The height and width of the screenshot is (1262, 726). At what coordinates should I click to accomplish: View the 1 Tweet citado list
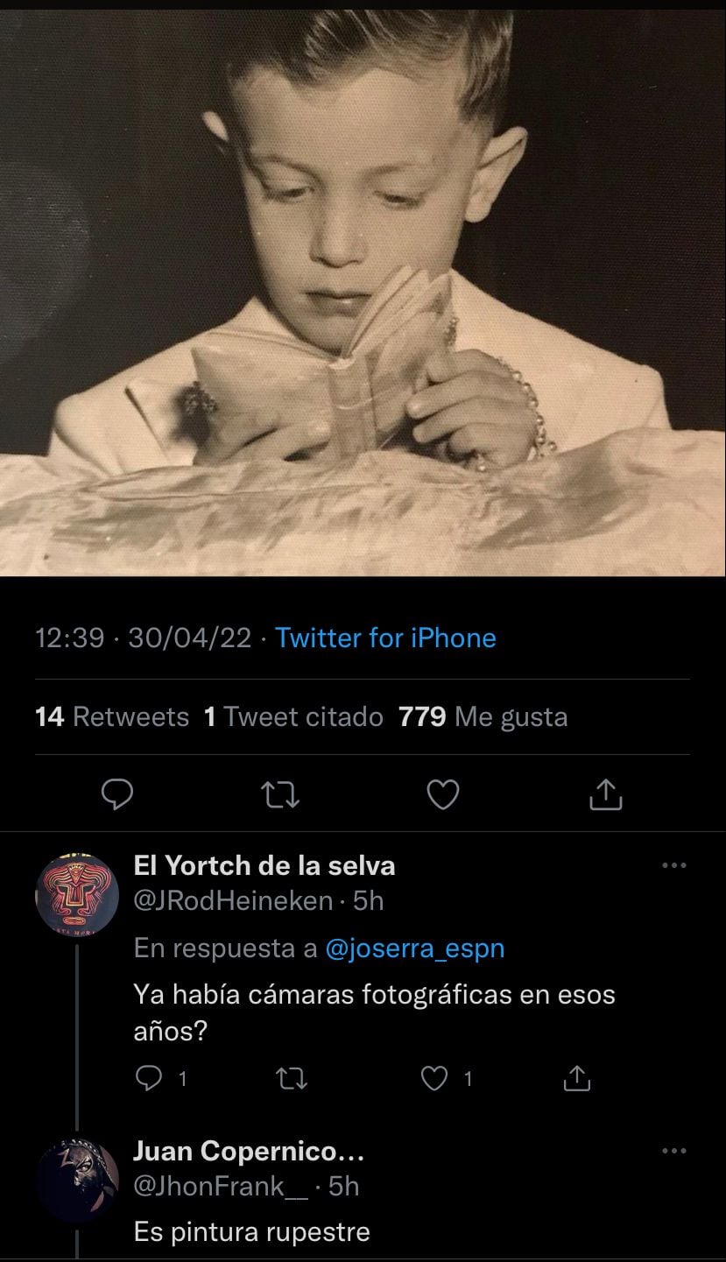293,717
